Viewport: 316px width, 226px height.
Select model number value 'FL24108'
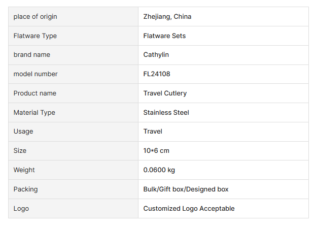[157, 74]
